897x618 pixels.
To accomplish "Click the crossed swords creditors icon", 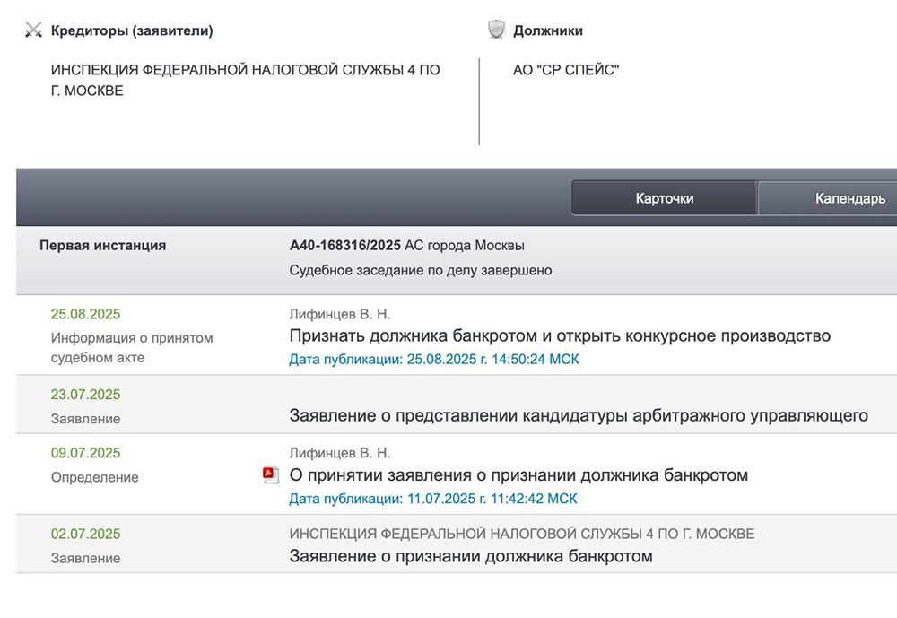I will 34,30.
